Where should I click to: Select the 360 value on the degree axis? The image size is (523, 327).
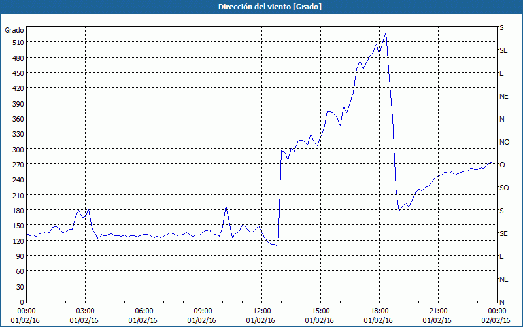pos(18,119)
